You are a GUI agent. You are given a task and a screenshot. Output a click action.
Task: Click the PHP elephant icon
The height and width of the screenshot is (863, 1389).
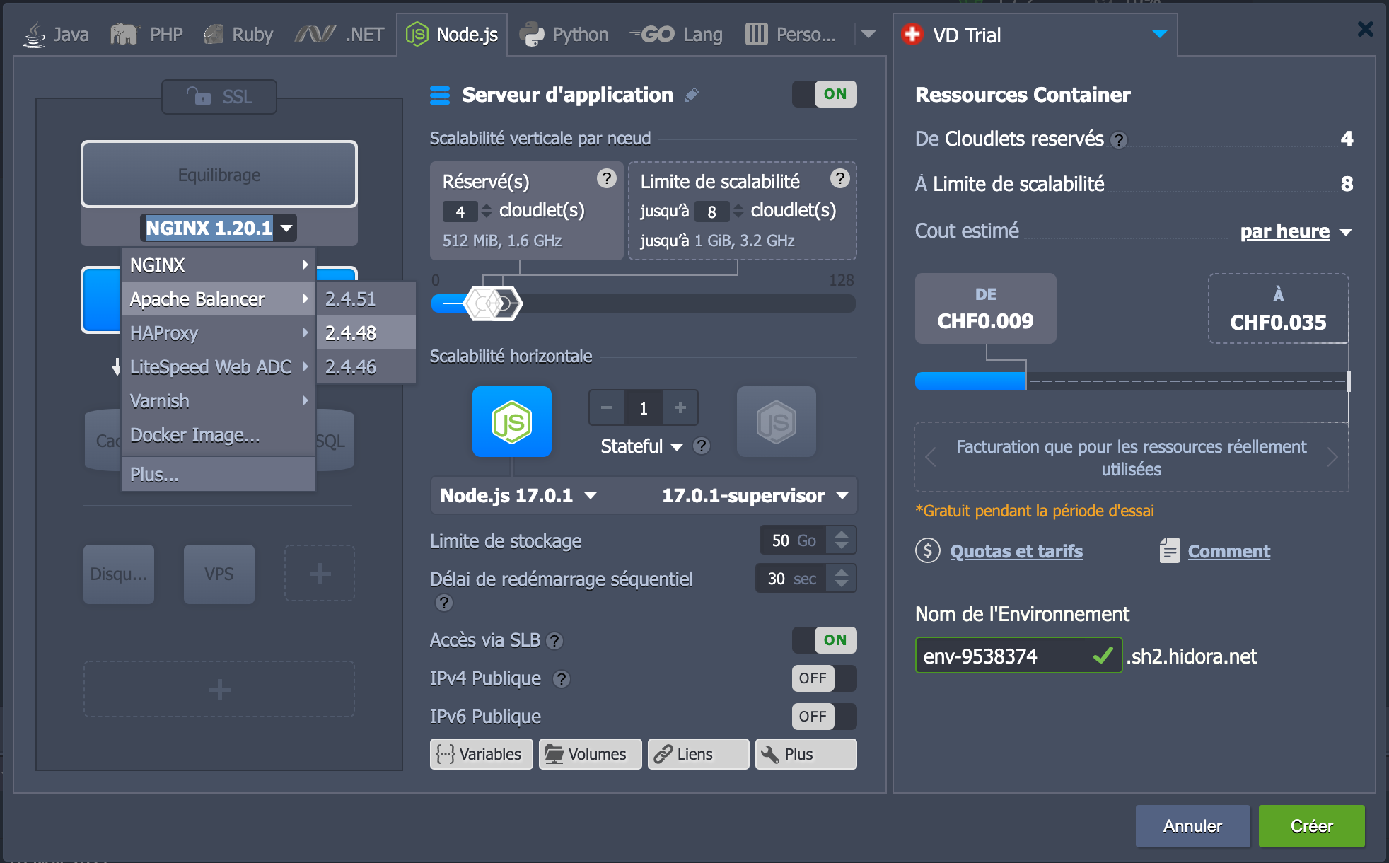point(124,34)
